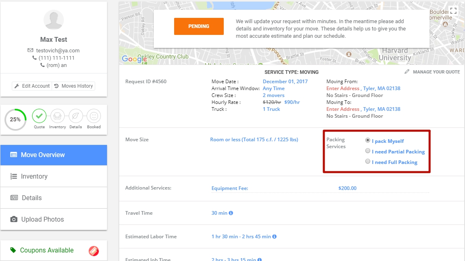Select I pack Myself radio button
This screenshot has height=261, width=465.
(368, 140)
